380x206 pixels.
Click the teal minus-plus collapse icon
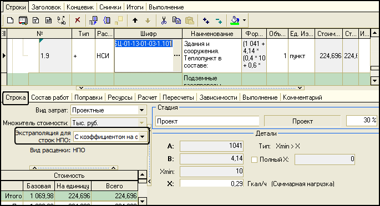coord(219,21)
